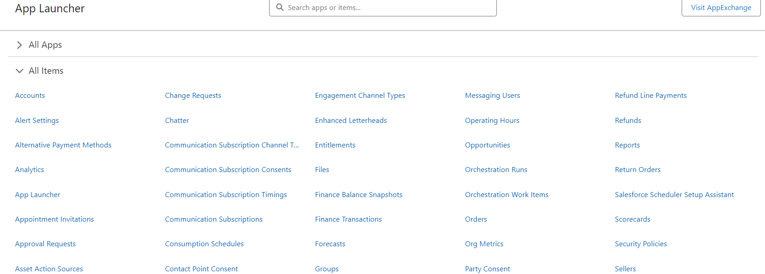765x274 pixels.
Task: Go to Enhanced Letterheads
Action: click(x=351, y=121)
